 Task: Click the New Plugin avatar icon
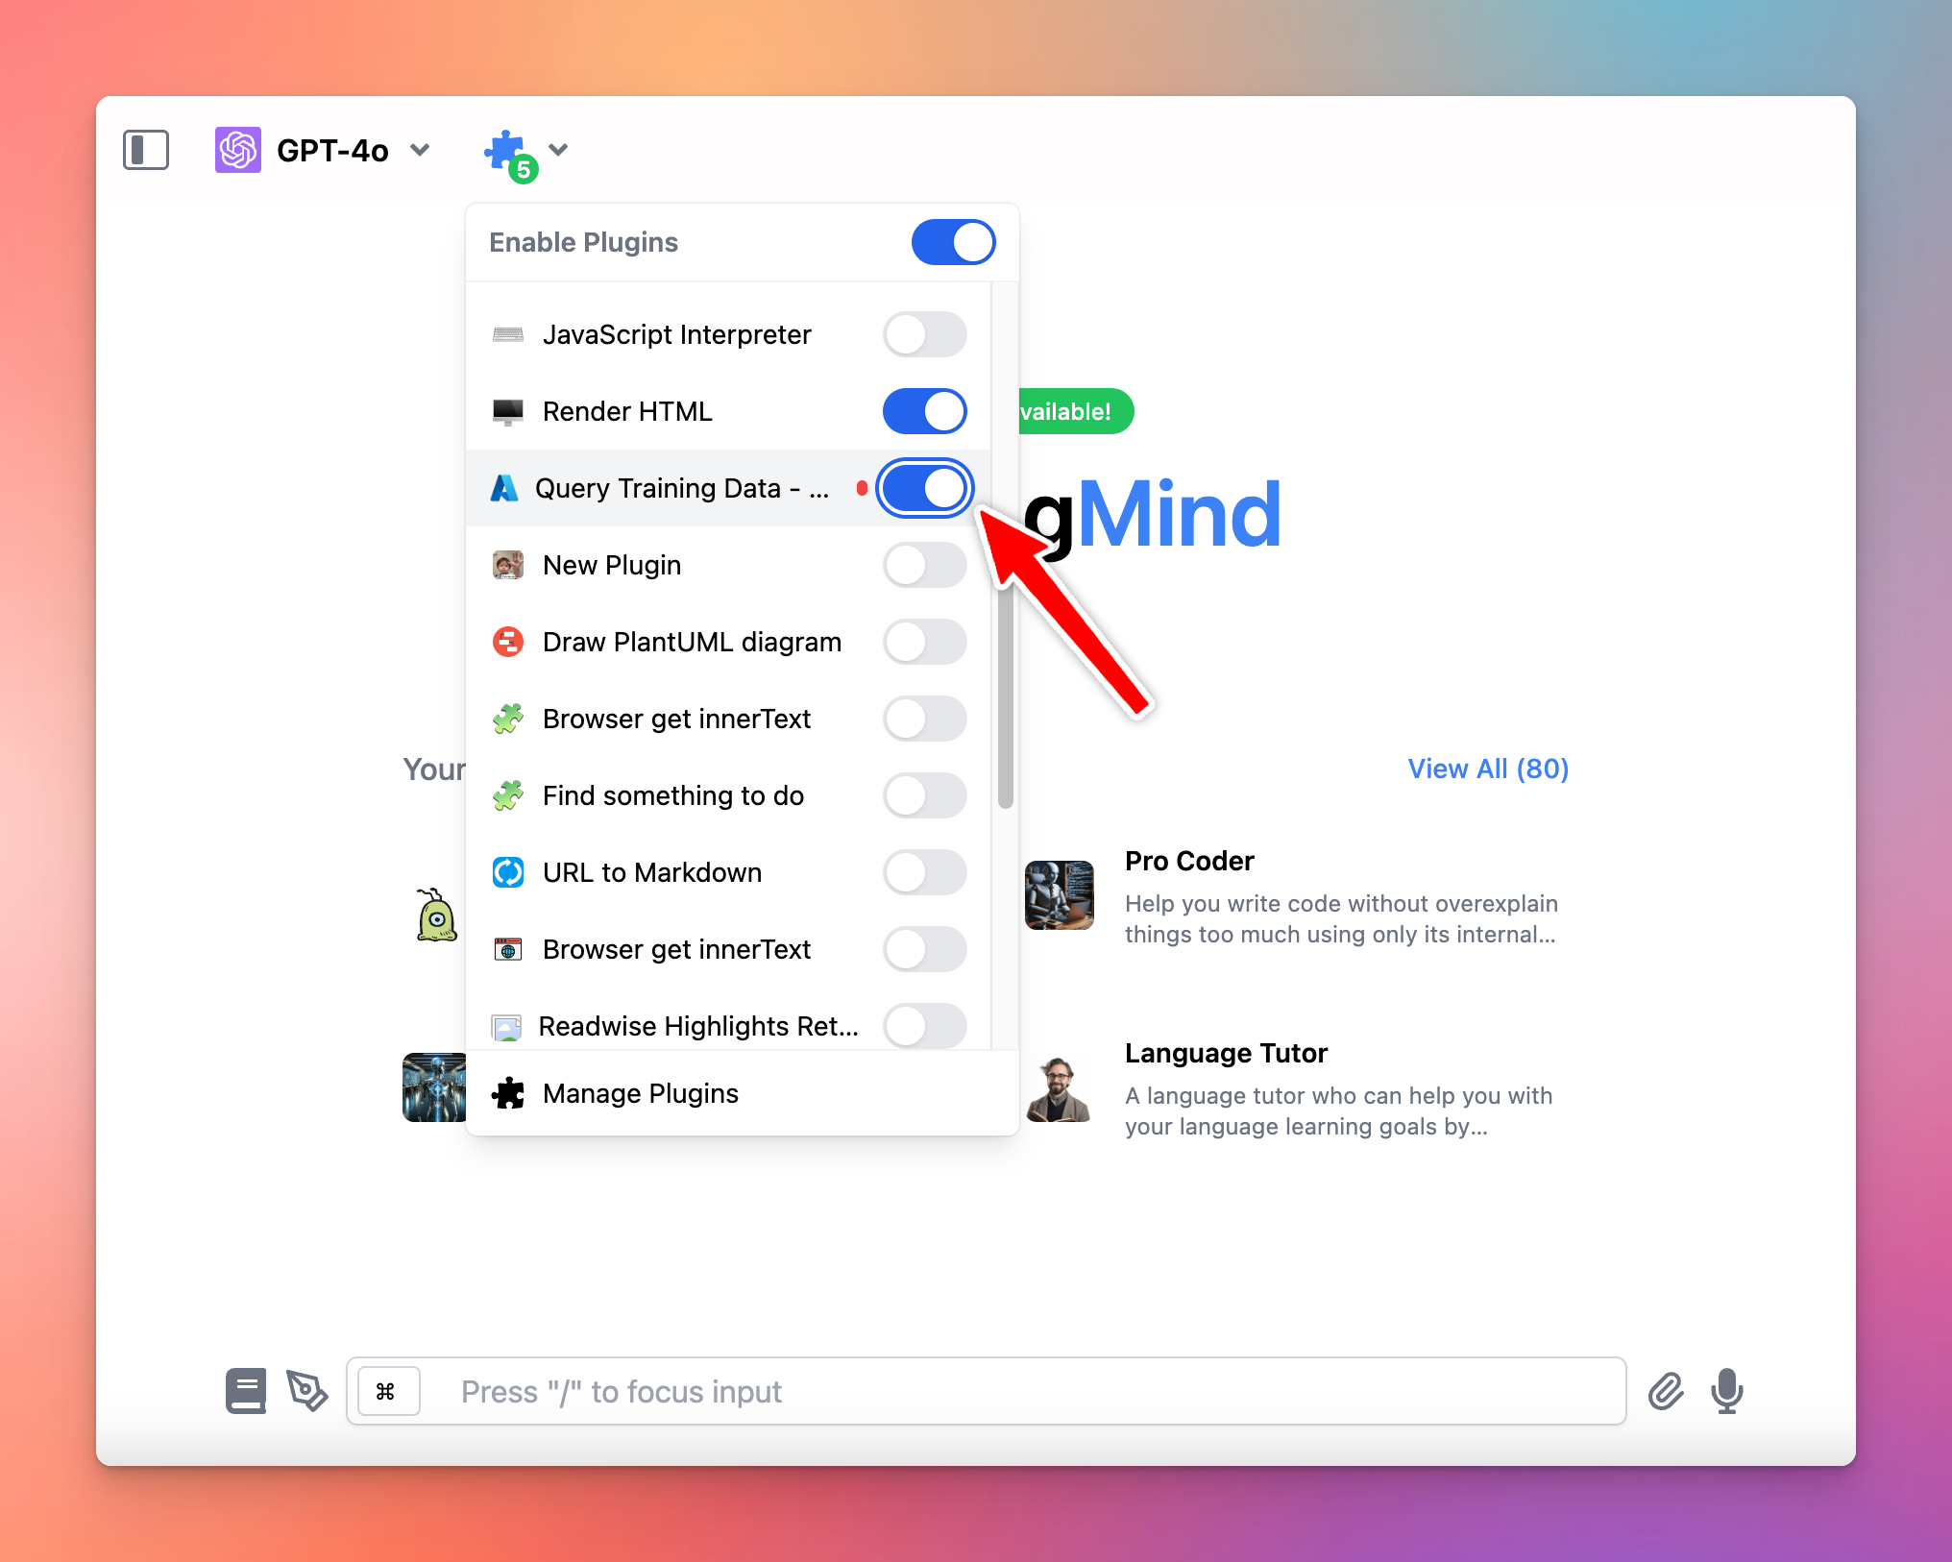click(508, 565)
